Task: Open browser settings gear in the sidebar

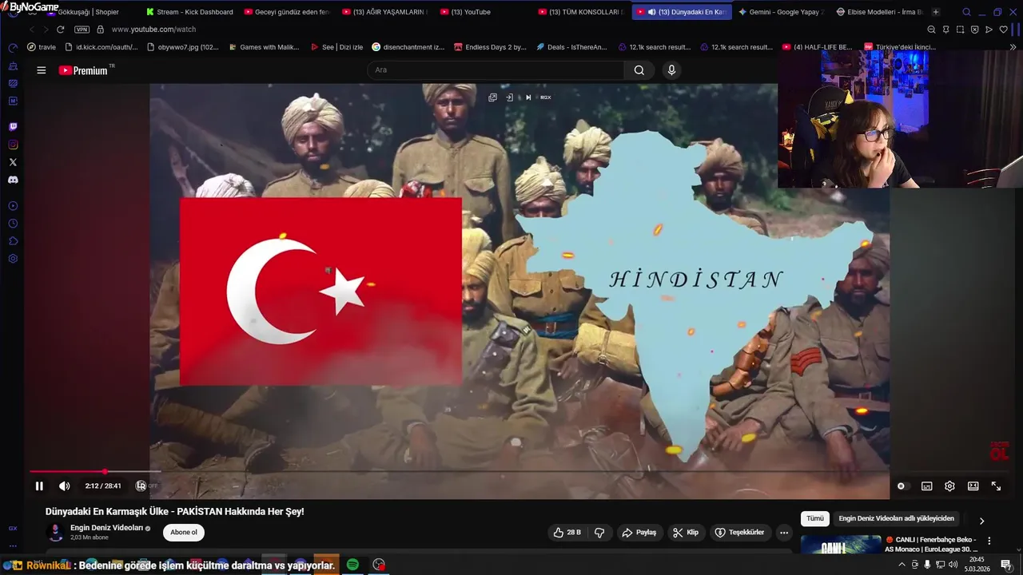Action: click(x=13, y=259)
